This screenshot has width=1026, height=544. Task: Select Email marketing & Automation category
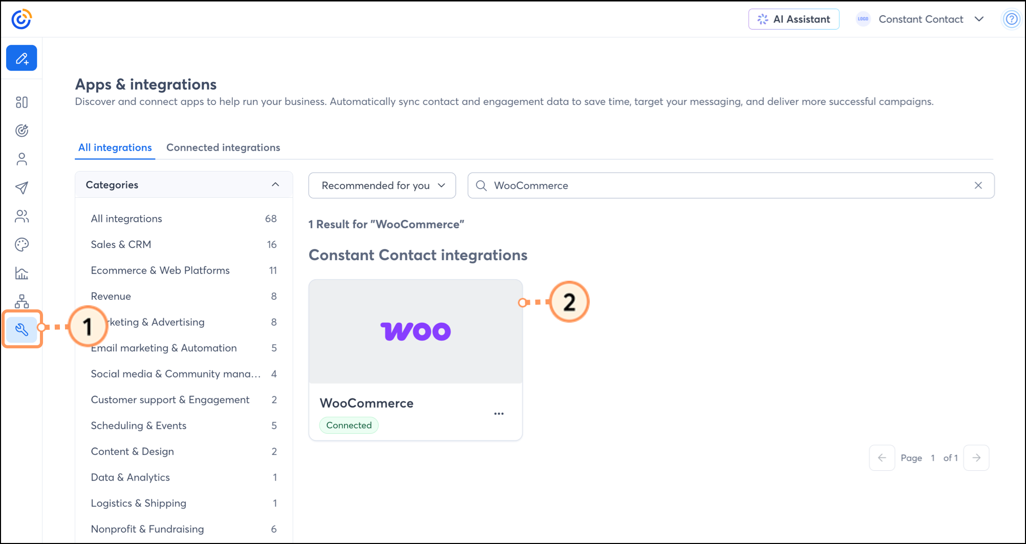point(184,348)
